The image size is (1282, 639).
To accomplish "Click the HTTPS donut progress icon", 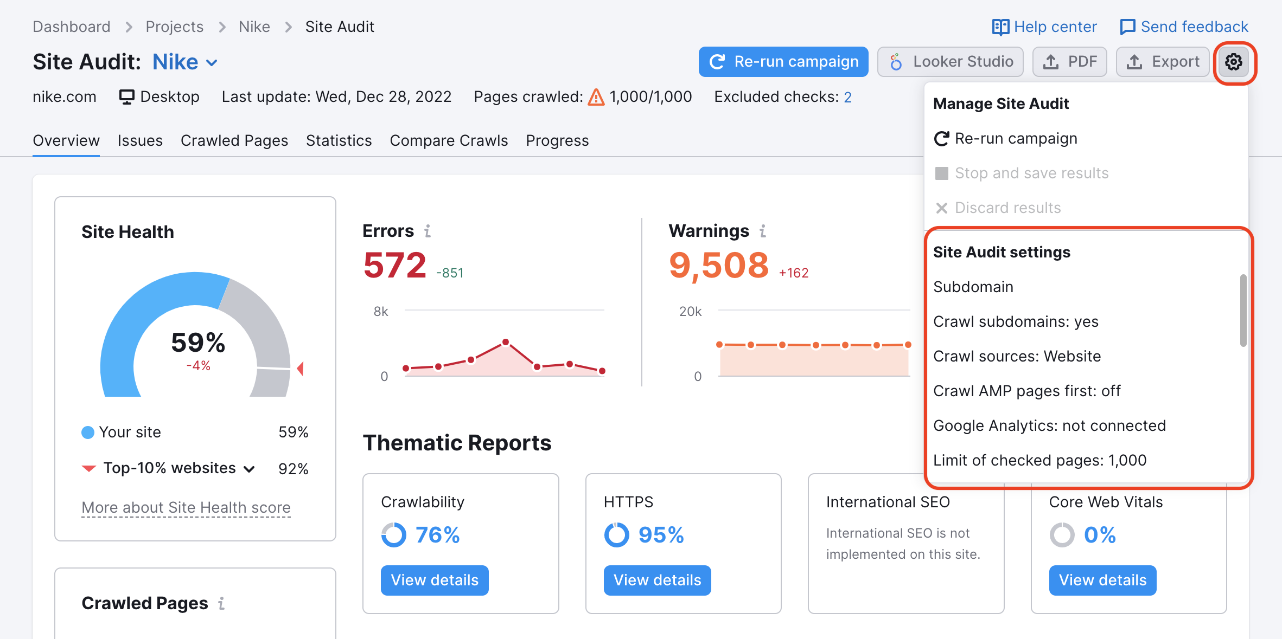I will click(617, 535).
